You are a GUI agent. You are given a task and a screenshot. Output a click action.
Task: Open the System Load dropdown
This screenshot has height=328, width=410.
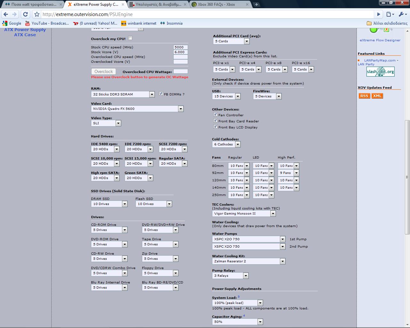click(x=238, y=303)
